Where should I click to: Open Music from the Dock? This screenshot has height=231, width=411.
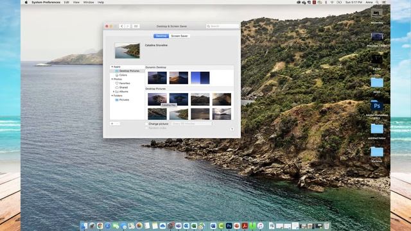coord(260,226)
